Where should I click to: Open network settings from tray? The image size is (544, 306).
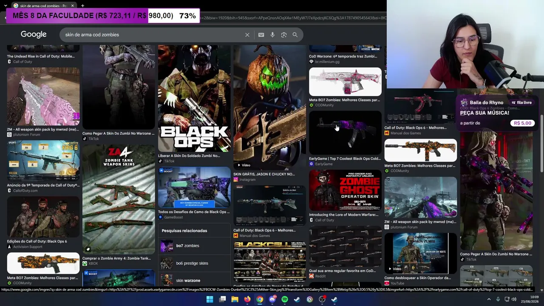click(x=507, y=300)
